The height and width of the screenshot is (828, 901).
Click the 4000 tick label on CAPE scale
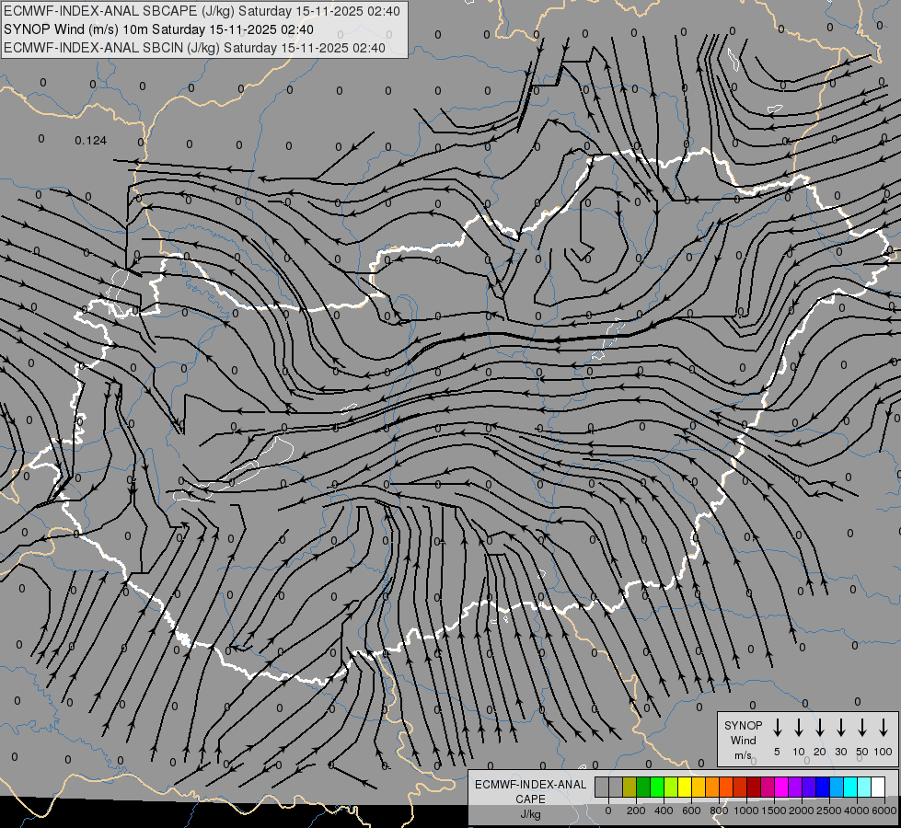(x=857, y=811)
